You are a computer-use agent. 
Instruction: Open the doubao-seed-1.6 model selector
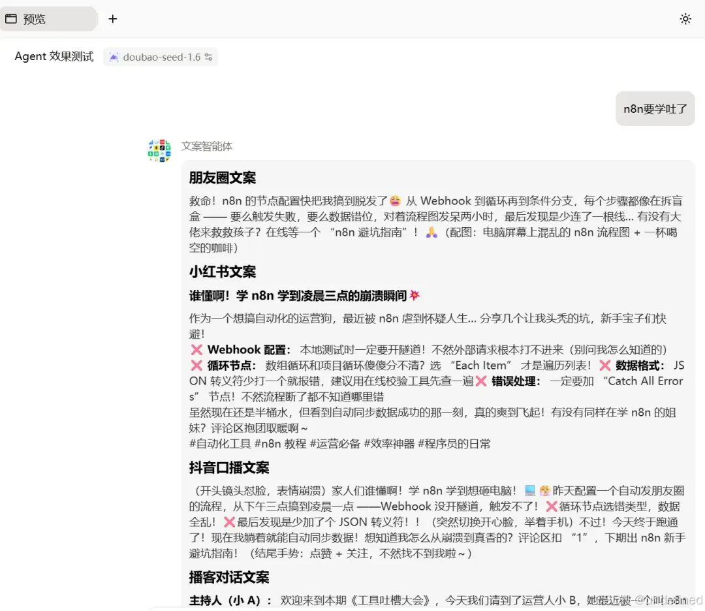(x=161, y=57)
